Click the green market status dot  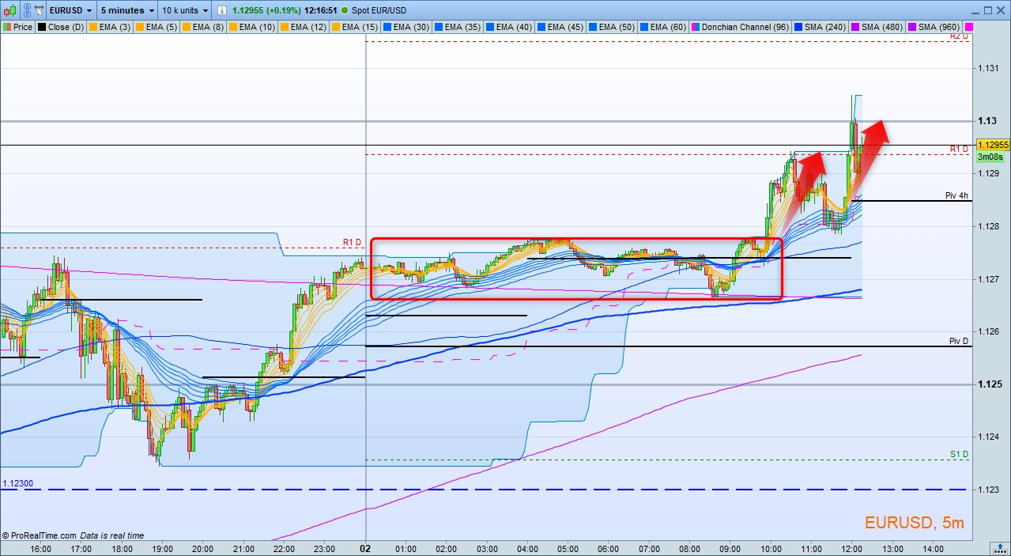(x=345, y=10)
